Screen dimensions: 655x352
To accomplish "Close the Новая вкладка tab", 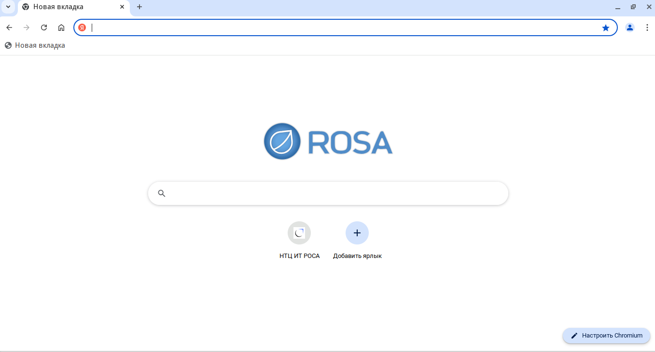I will click(122, 7).
